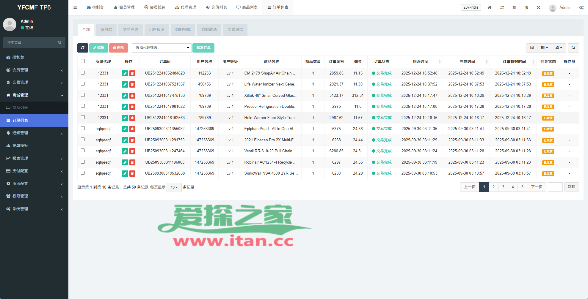Viewport: 588px width, 299px height.
Task: Open the page size dropdown showing 10
Action: [174, 187]
